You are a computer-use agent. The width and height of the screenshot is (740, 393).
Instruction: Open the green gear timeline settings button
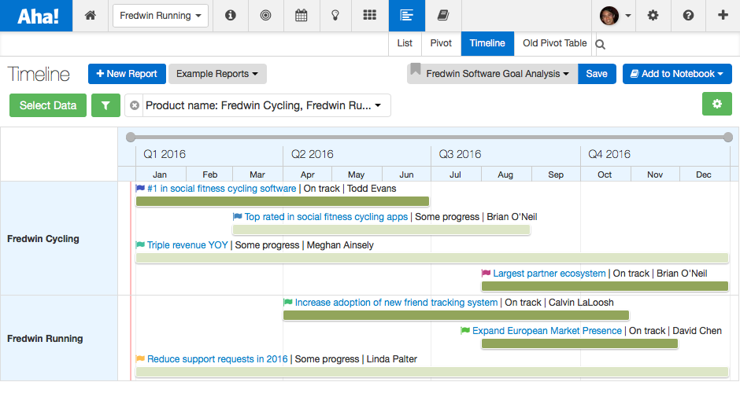click(717, 104)
